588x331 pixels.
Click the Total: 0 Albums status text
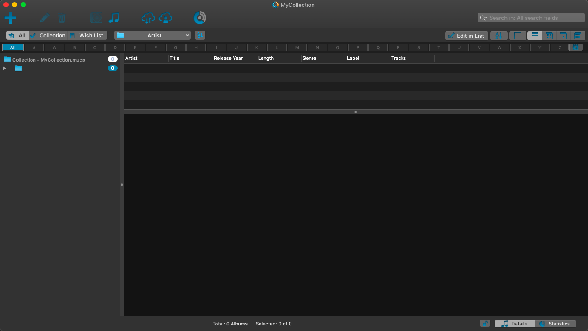[230, 324]
